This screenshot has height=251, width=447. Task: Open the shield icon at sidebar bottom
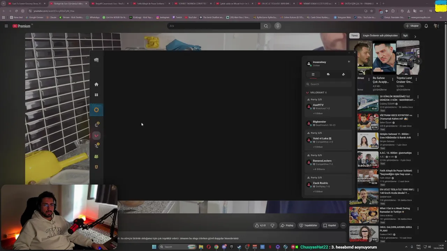(96, 167)
